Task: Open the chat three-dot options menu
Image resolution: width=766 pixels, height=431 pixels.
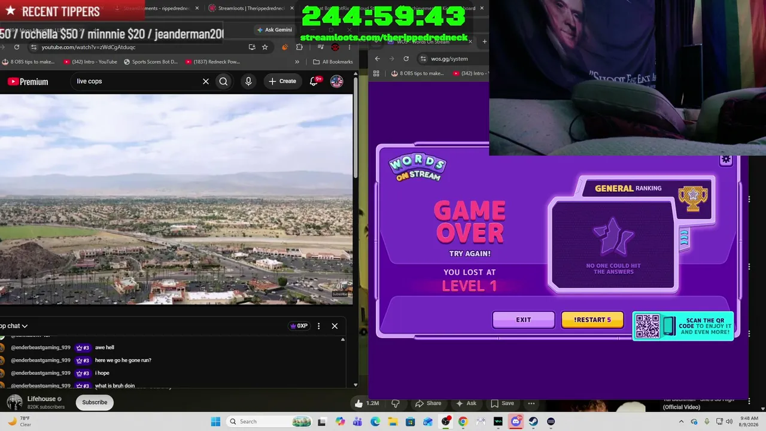Action: point(318,326)
